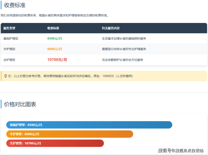This screenshot has height=155, width=208.
Task: Click the red 10700元/月 price
Action: [57, 60]
